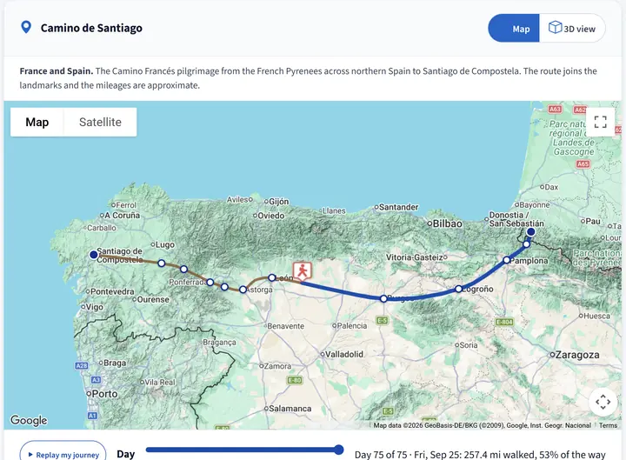626x460 pixels.
Task: Click the León waypoint marker
Action: point(271,277)
